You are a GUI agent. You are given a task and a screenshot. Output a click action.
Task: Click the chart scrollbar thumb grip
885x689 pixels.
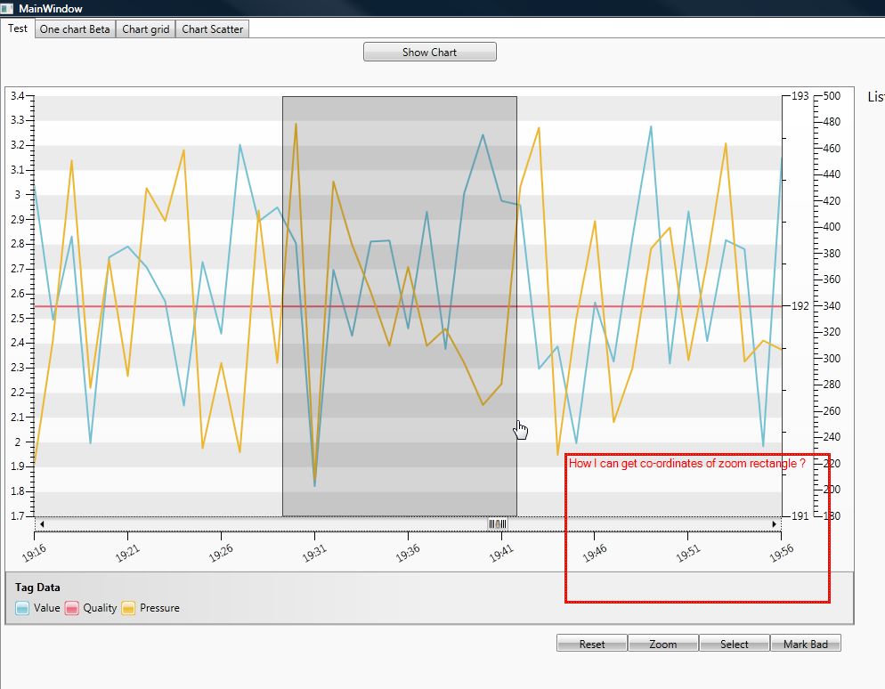[x=497, y=524]
